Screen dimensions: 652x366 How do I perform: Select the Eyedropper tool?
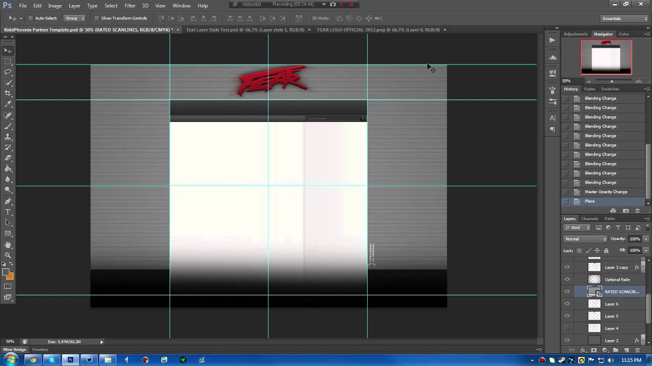coord(8,104)
